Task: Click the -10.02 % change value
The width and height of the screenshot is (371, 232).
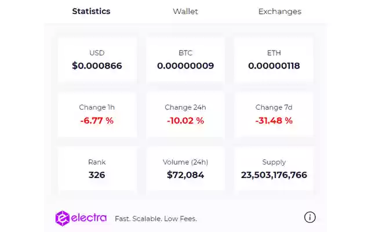Action: [185, 121]
